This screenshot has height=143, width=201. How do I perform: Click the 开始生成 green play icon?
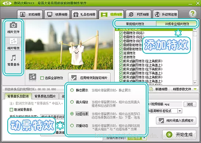click(x=169, y=135)
